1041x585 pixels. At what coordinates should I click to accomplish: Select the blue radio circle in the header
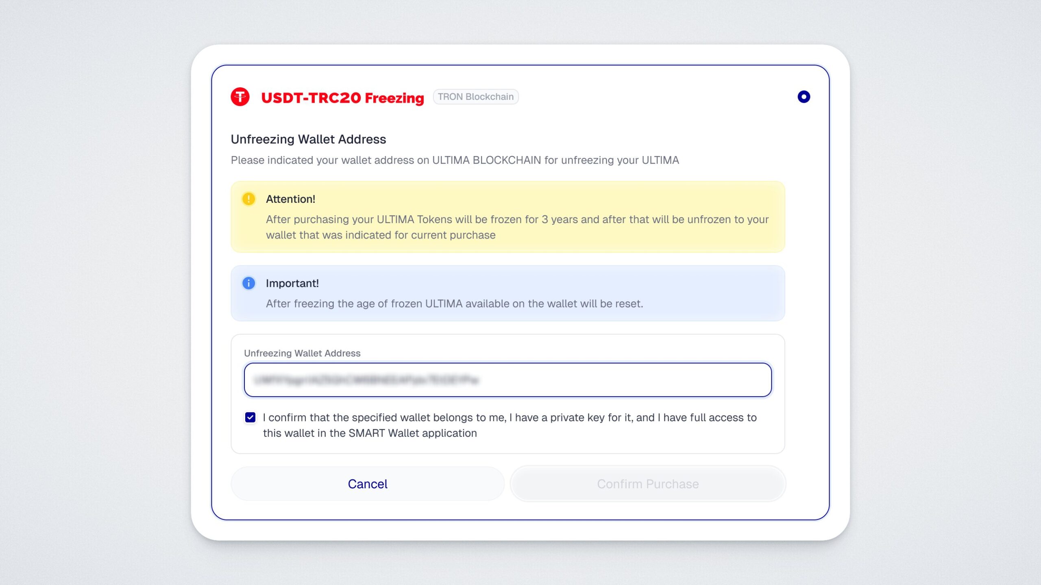(804, 97)
